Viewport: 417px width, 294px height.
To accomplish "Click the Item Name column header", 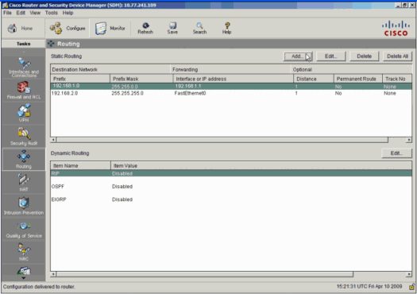I will coord(80,165).
